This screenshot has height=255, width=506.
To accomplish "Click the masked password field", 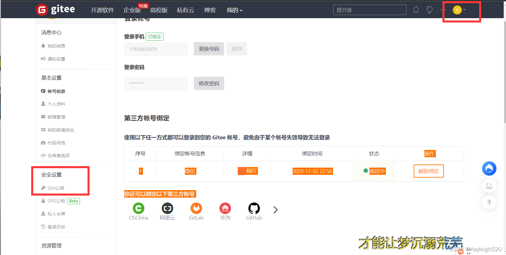I will click(156, 83).
